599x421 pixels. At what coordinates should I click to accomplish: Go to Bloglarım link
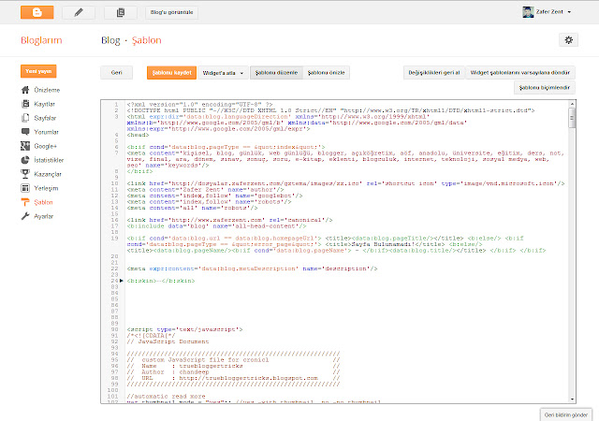tap(41, 40)
